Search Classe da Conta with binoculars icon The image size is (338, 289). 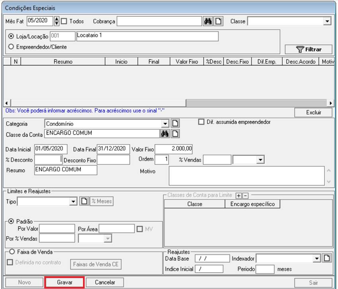[x=165, y=134]
